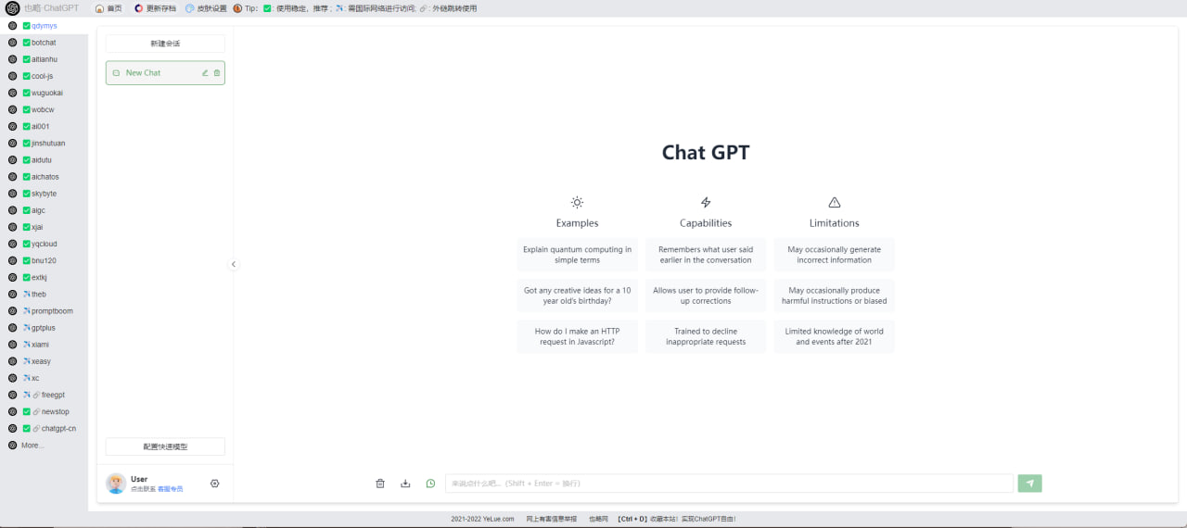The image size is (1187, 528).
Task: Click 'Remembers what user said earlier' card
Action: (x=706, y=255)
